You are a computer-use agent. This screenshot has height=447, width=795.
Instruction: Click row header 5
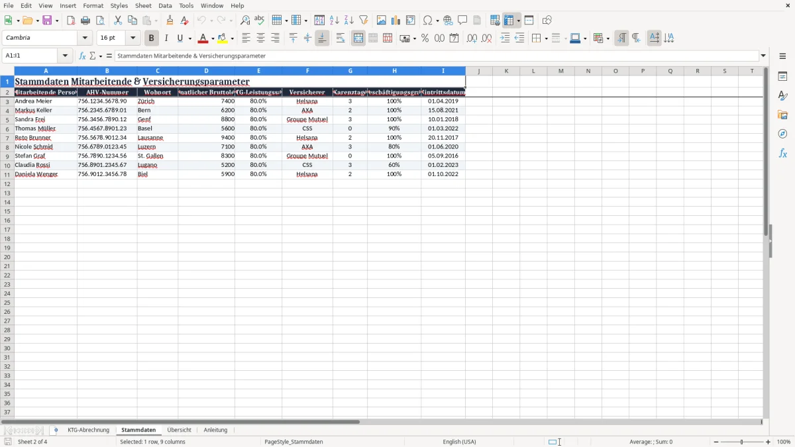point(7,120)
